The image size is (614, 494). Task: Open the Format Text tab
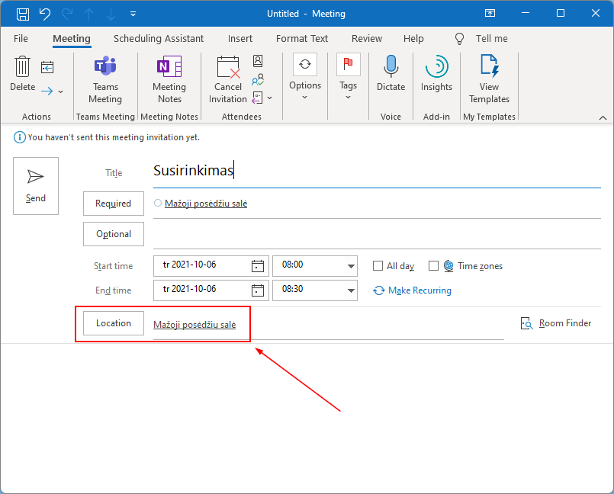click(x=302, y=39)
